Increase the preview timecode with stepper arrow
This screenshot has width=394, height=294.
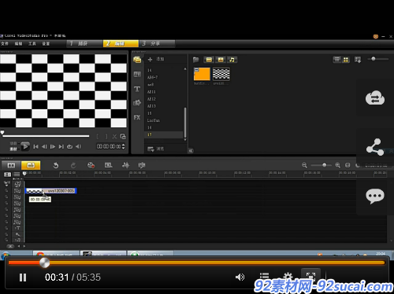(x=124, y=145)
